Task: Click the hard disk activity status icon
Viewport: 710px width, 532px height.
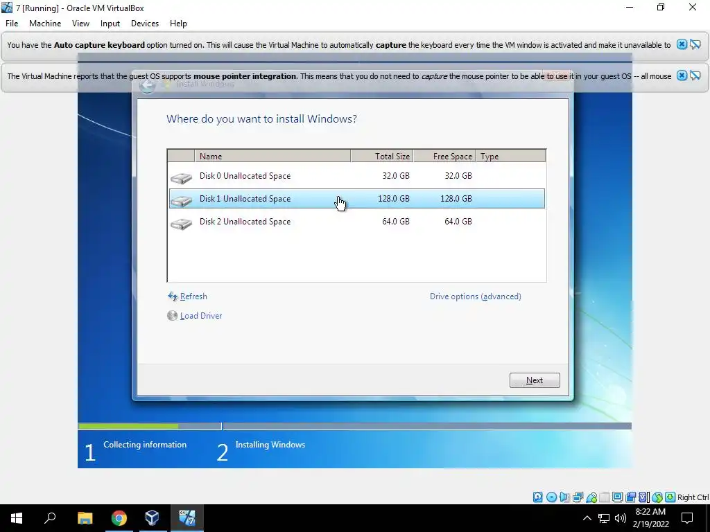Action: [537, 497]
